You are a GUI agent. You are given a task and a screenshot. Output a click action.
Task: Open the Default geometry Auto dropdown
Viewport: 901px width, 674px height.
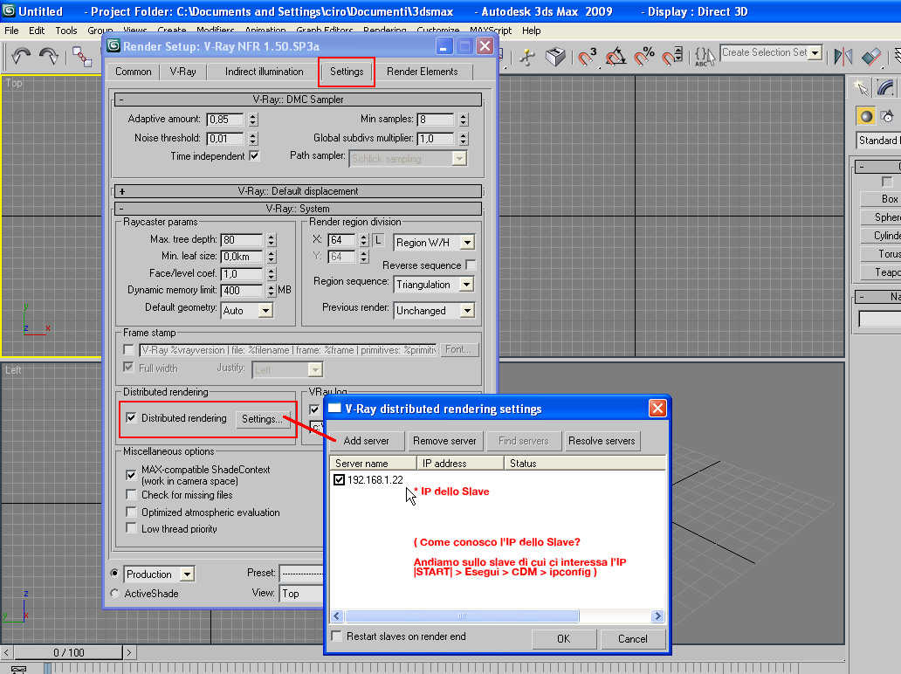tap(246, 311)
